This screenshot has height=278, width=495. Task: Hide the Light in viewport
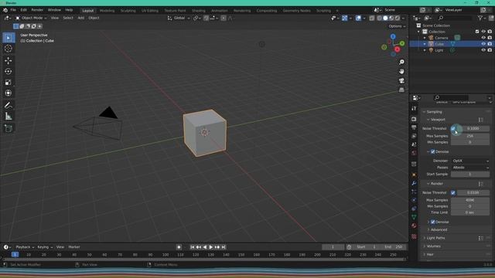(x=483, y=50)
